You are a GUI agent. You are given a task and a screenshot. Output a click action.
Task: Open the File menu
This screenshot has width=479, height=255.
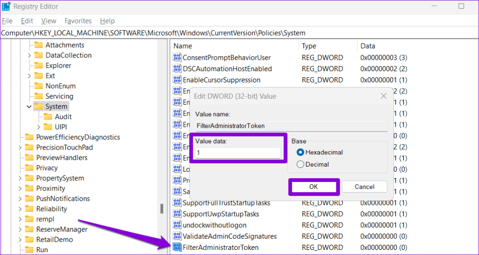click(x=7, y=21)
